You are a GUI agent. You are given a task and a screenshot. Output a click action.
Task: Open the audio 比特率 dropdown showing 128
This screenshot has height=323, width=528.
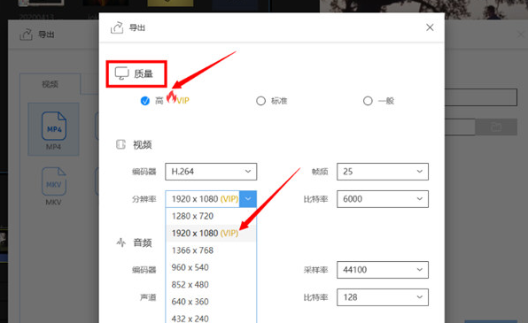click(x=383, y=297)
